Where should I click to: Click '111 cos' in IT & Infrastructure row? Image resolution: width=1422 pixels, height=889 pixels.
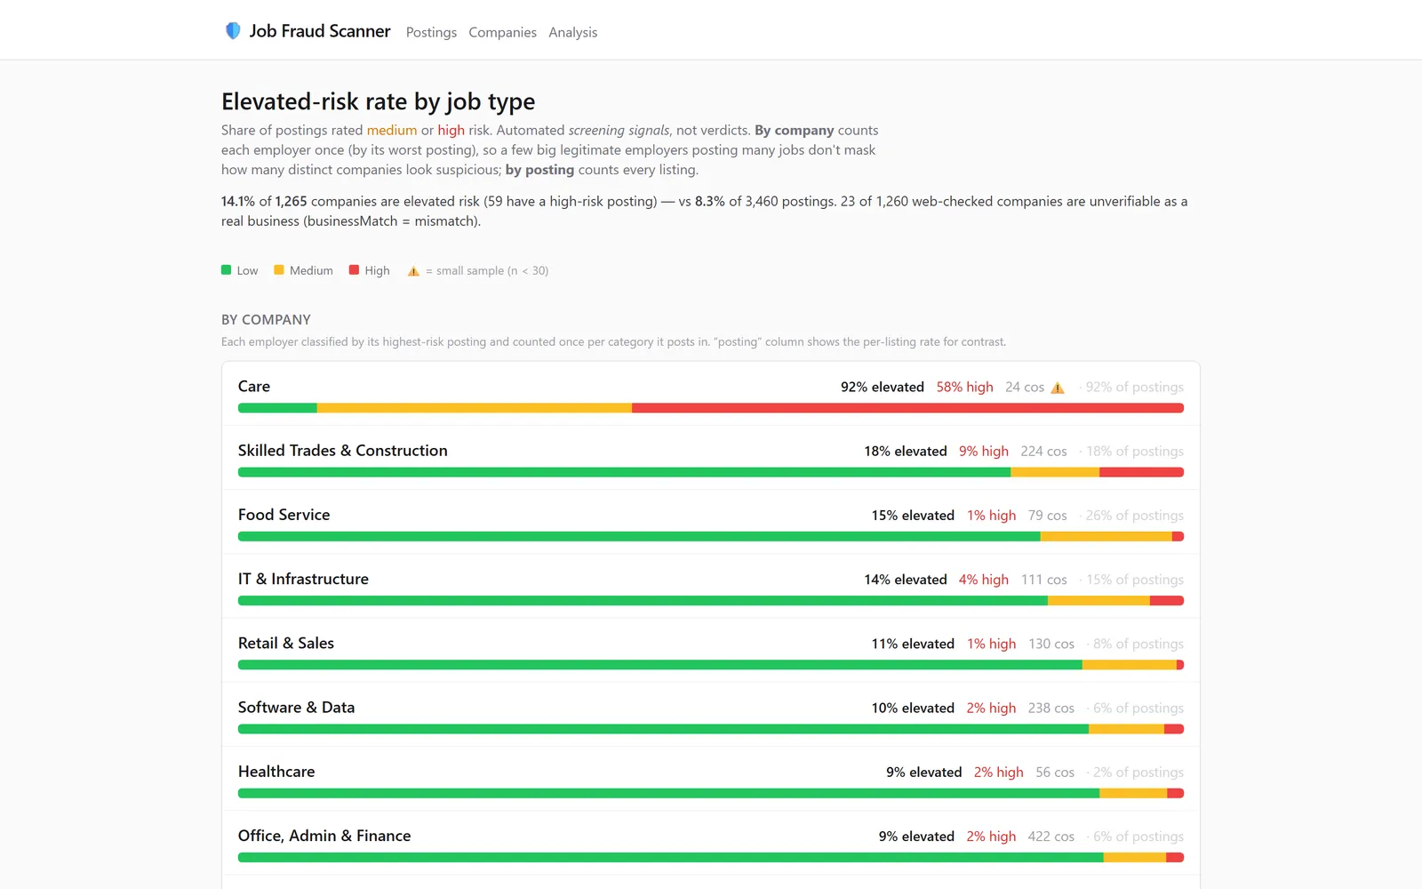point(1043,579)
